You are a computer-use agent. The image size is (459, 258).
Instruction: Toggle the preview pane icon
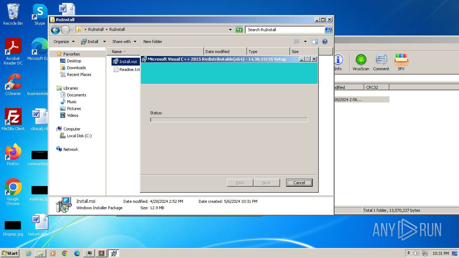314,42
